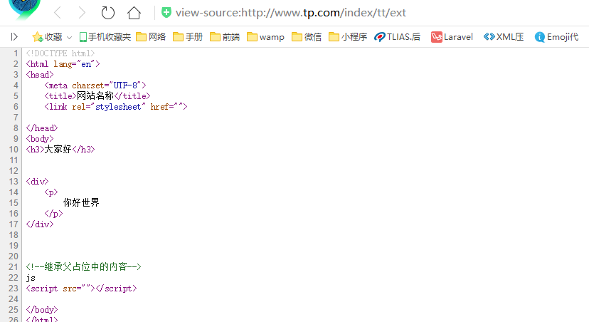Open the wamp bookmark folder
Image resolution: width=589 pixels, height=322 pixels.
(x=265, y=37)
